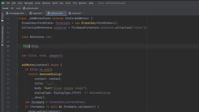This screenshot has height=112, width=199.
Task: Close the main.dart tab
Action: pos(83,13)
